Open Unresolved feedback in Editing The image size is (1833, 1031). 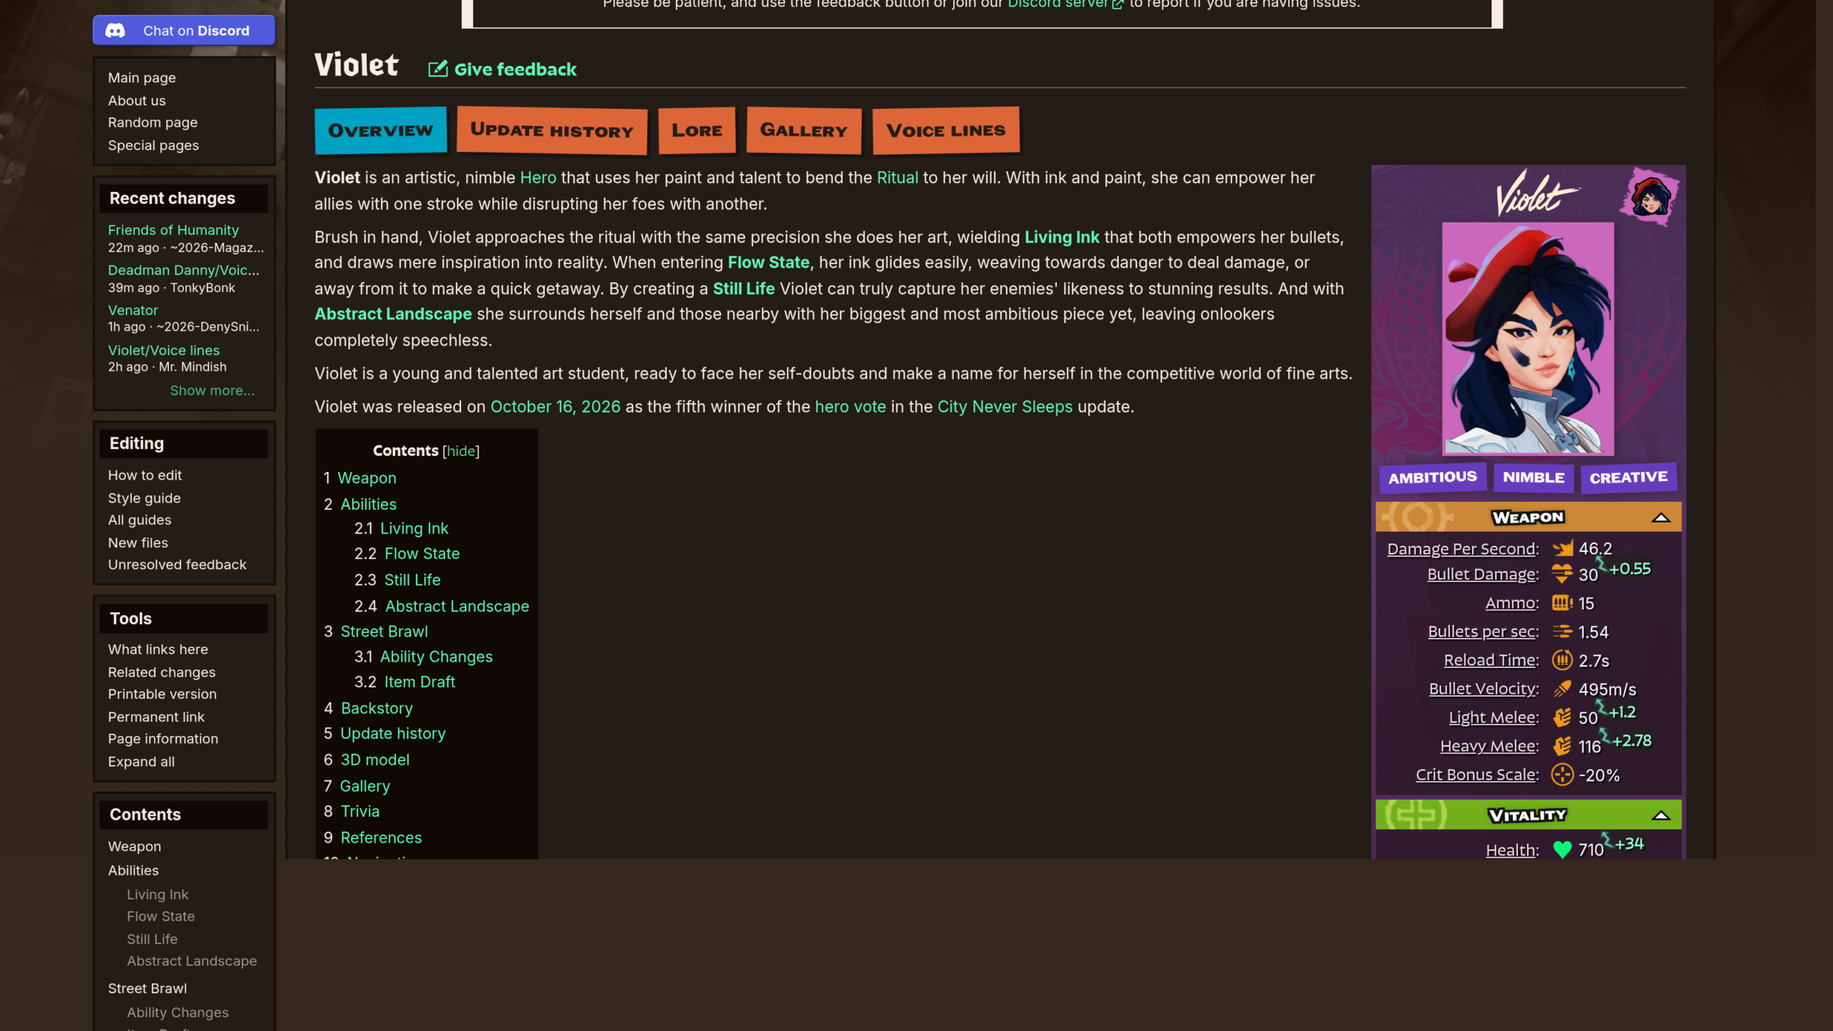tap(177, 565)
